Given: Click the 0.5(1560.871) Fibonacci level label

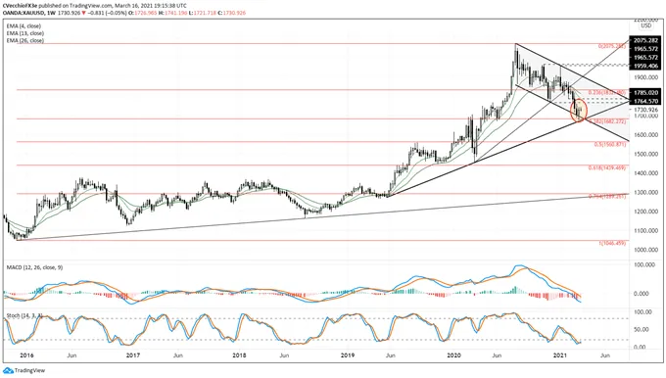Looking at the screenshot, I should click(x=609, y=144).
